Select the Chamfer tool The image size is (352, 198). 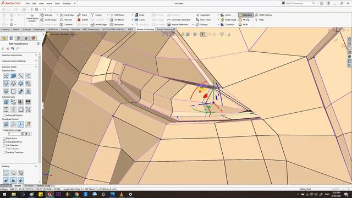coord(66,24)
